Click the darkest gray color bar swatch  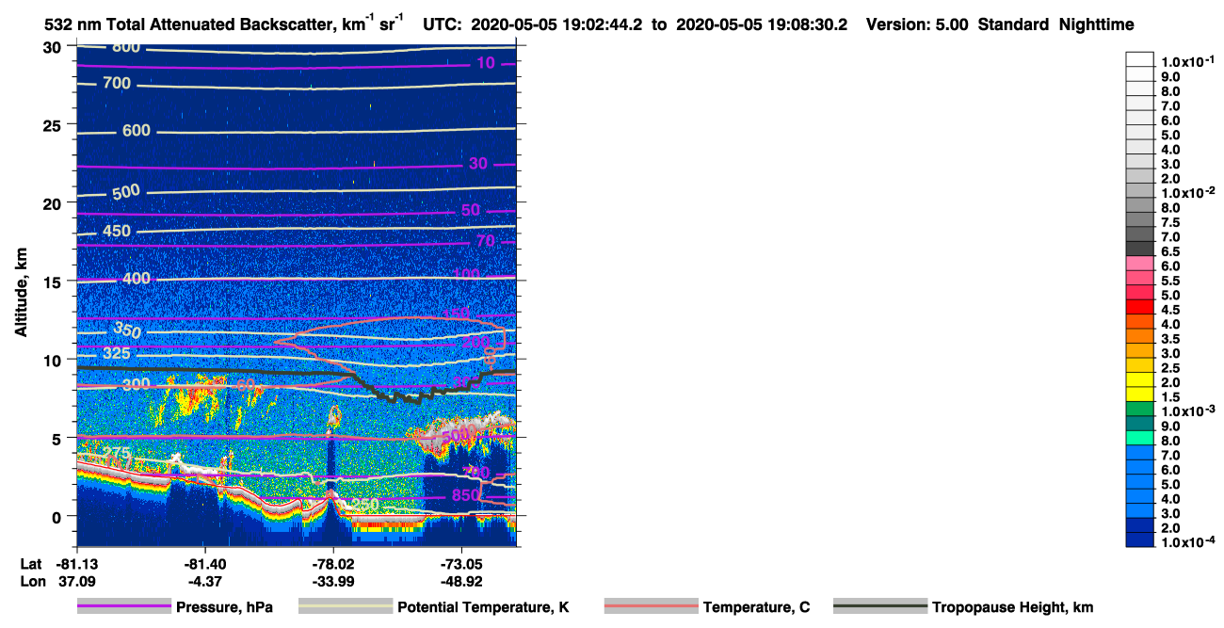tap(1139, 249)
